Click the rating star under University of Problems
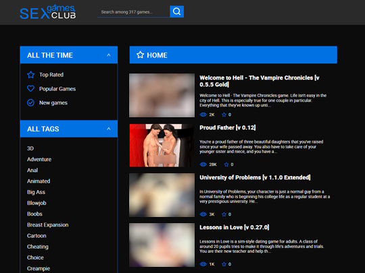 coord(224,214)
